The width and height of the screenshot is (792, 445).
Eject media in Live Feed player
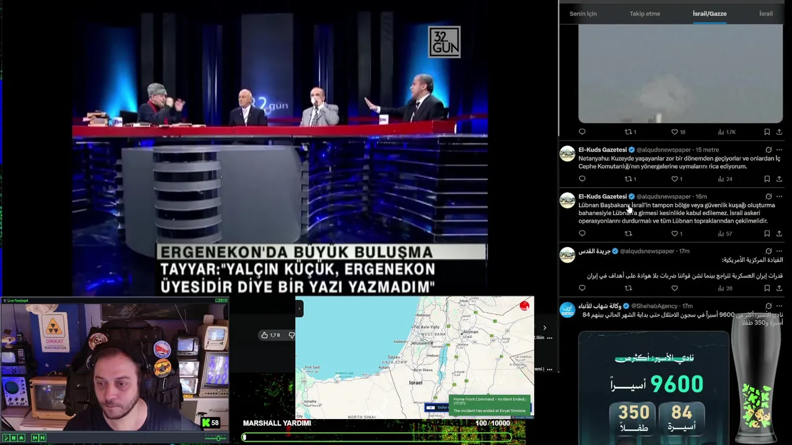click(21, 438)
